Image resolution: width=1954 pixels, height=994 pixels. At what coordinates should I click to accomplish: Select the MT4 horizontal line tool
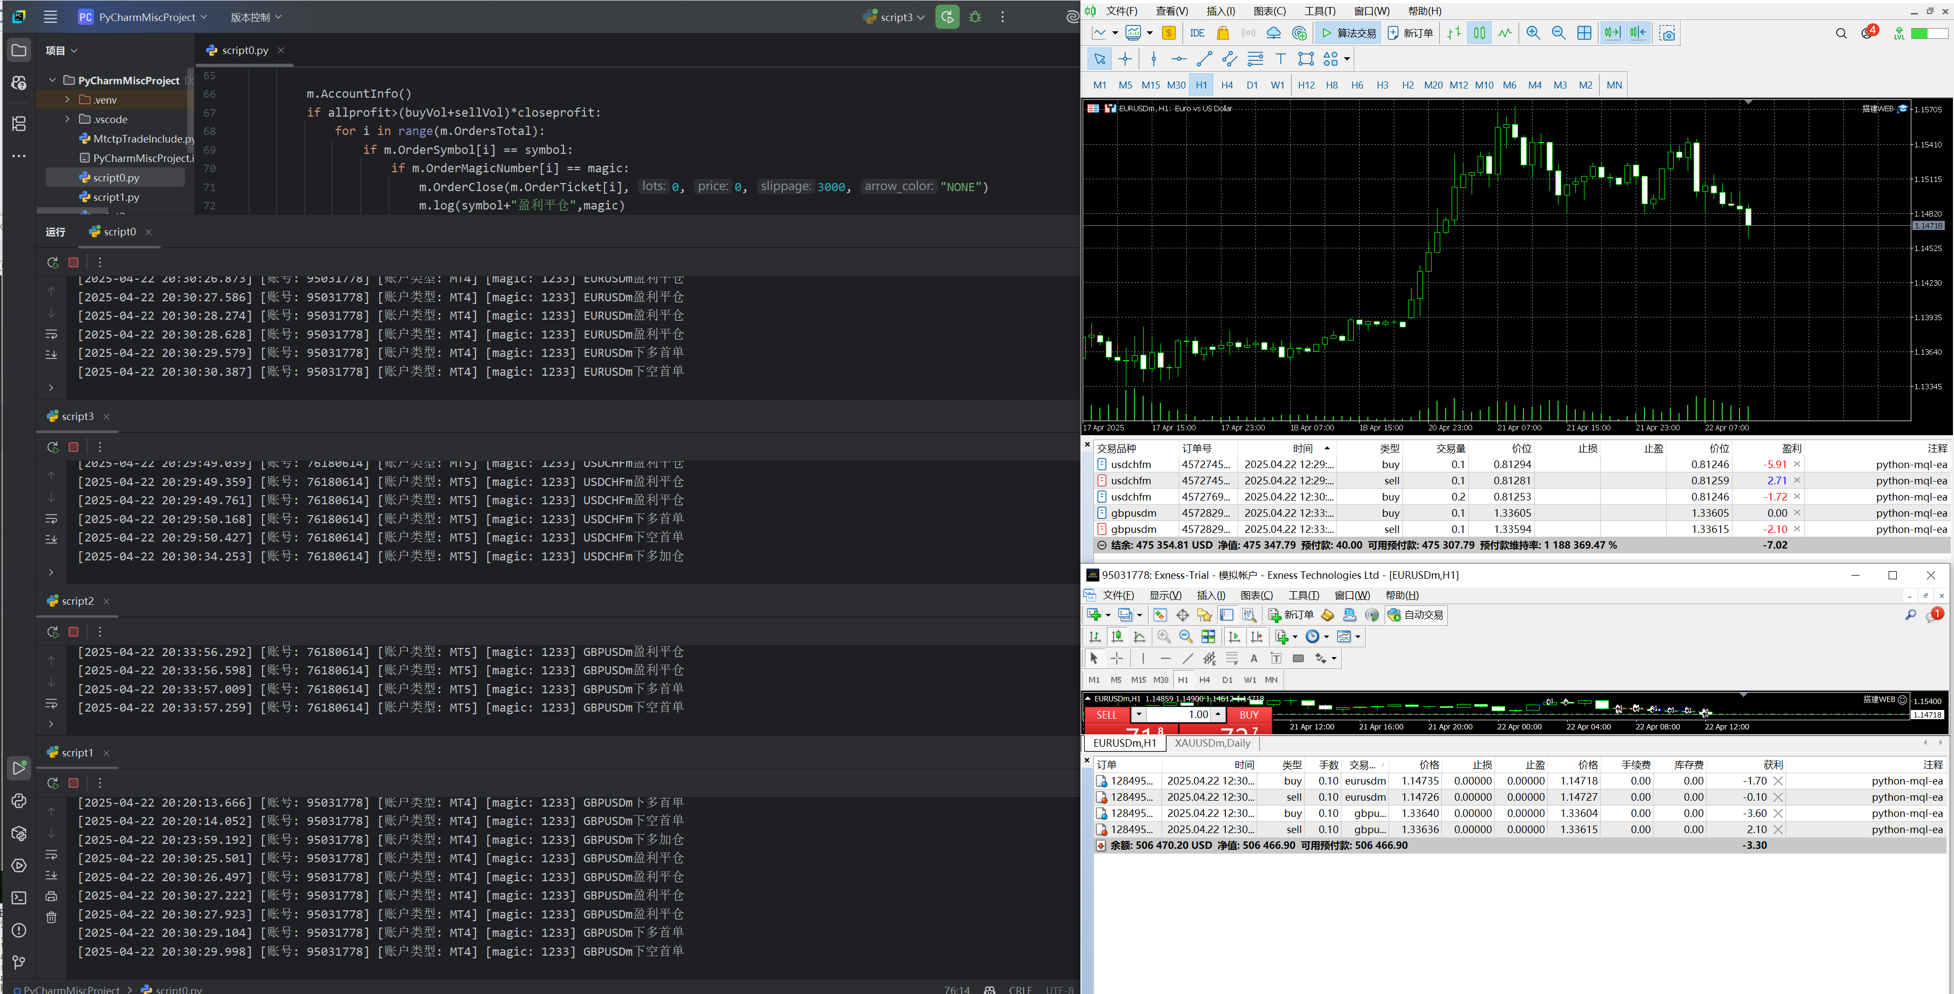coord(1165,658)
